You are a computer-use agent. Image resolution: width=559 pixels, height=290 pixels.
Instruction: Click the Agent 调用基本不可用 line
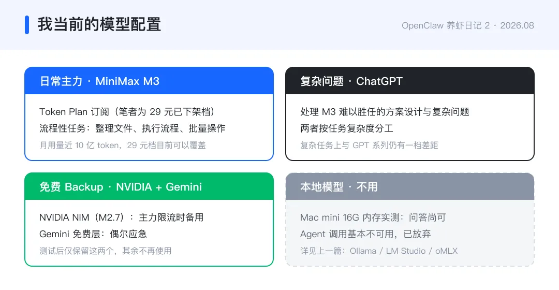coord(365,234)
